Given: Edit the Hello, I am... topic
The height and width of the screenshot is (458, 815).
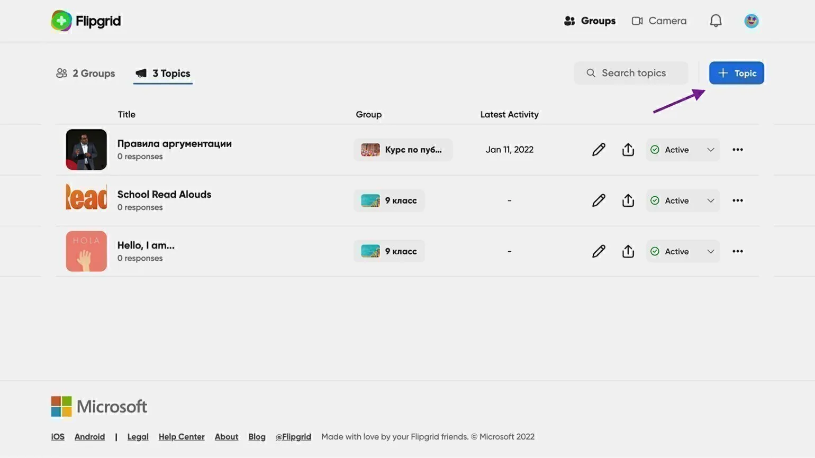Looking at the screenshot, I should coord(599,251).
